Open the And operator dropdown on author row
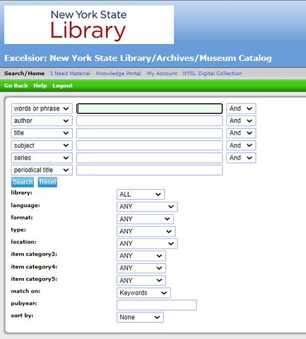Screen dimensions: 306x339 pyautogui.click(x=241, y=121)
